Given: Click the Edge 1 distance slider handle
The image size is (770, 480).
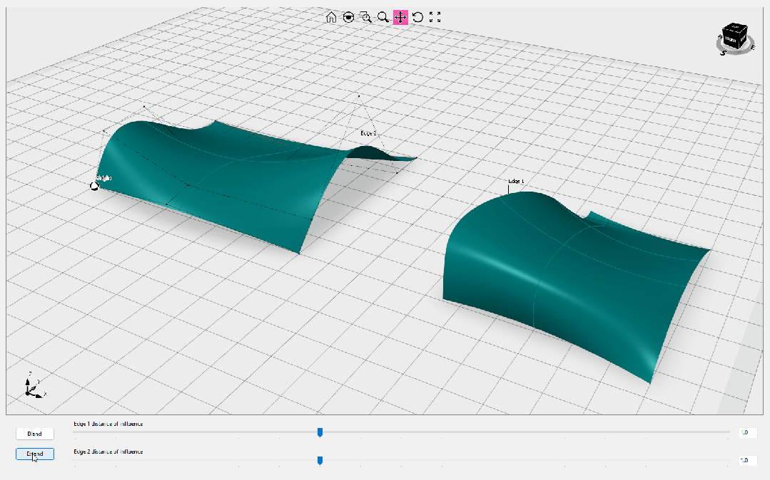Looking at the screenshot, I should [320, 432].
